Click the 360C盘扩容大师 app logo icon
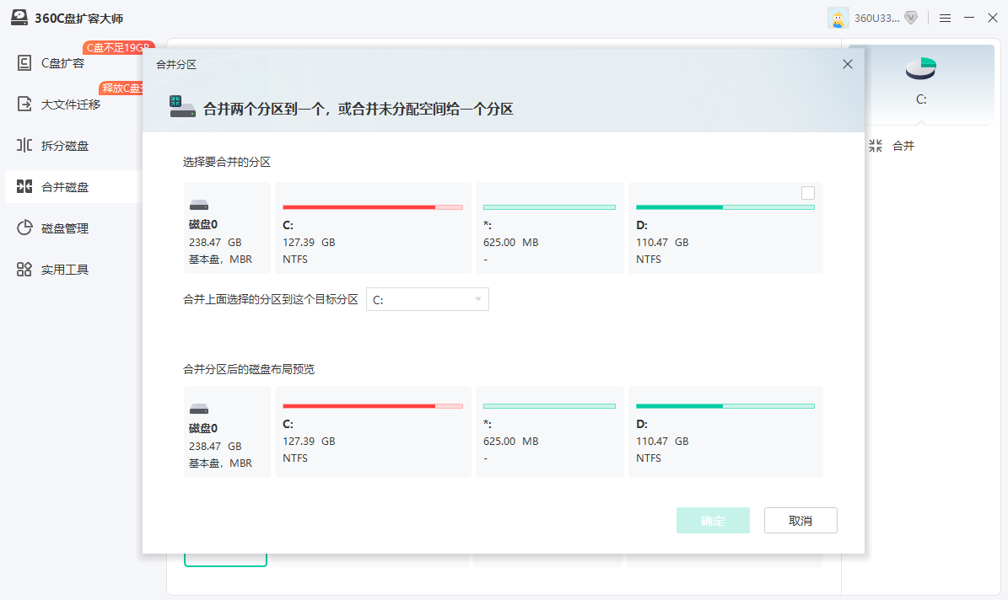 (x=19, y=18)
